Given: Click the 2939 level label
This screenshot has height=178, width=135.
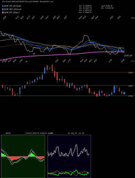Looking at the screenshot, I should pyautogui.click(x=130, y=86).
